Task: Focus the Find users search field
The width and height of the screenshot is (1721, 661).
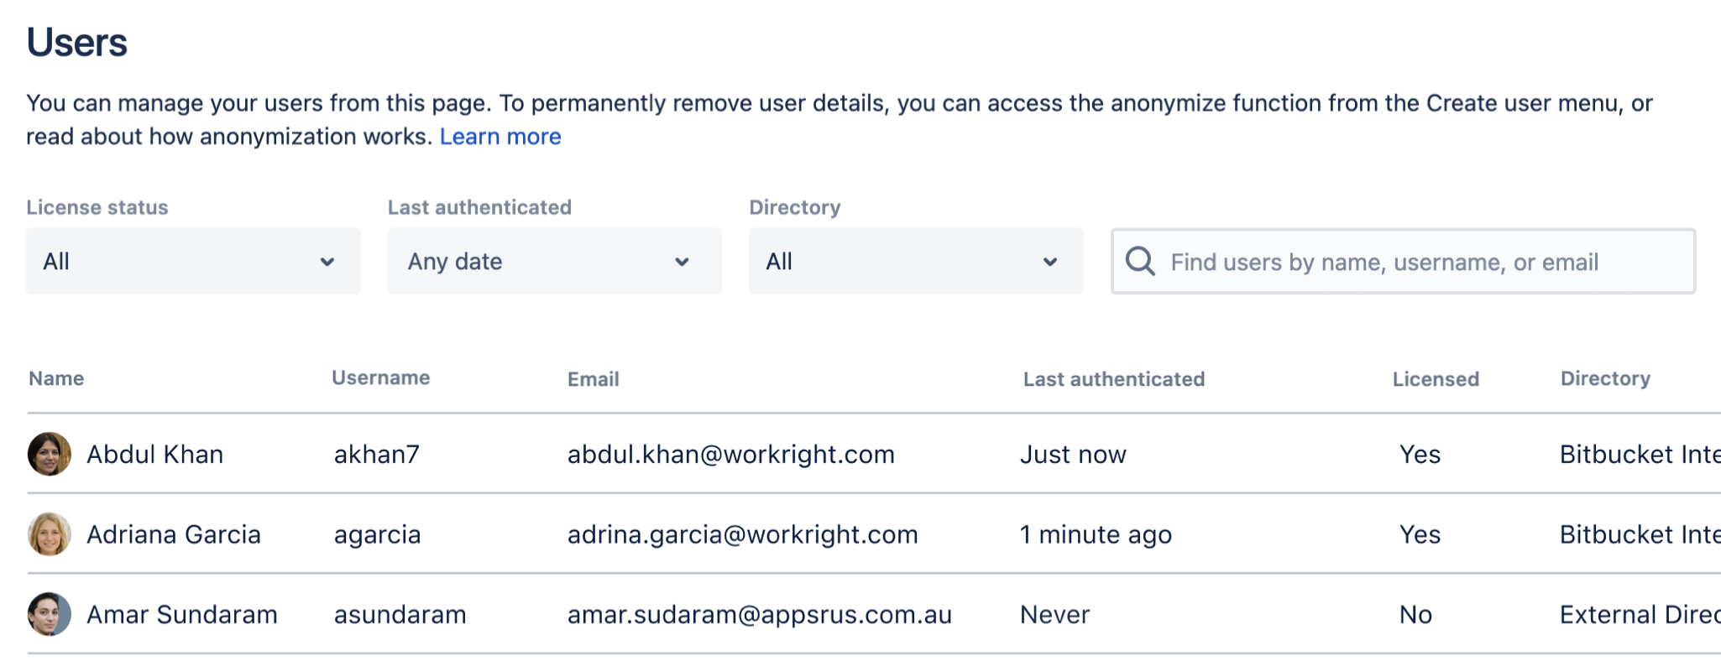Action: 1403,261
